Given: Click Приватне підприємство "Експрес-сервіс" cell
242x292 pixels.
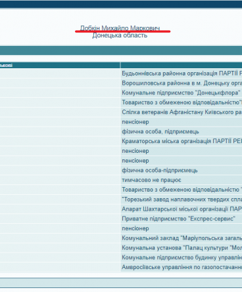Looking at the screenshot, I should coord(179,219).
